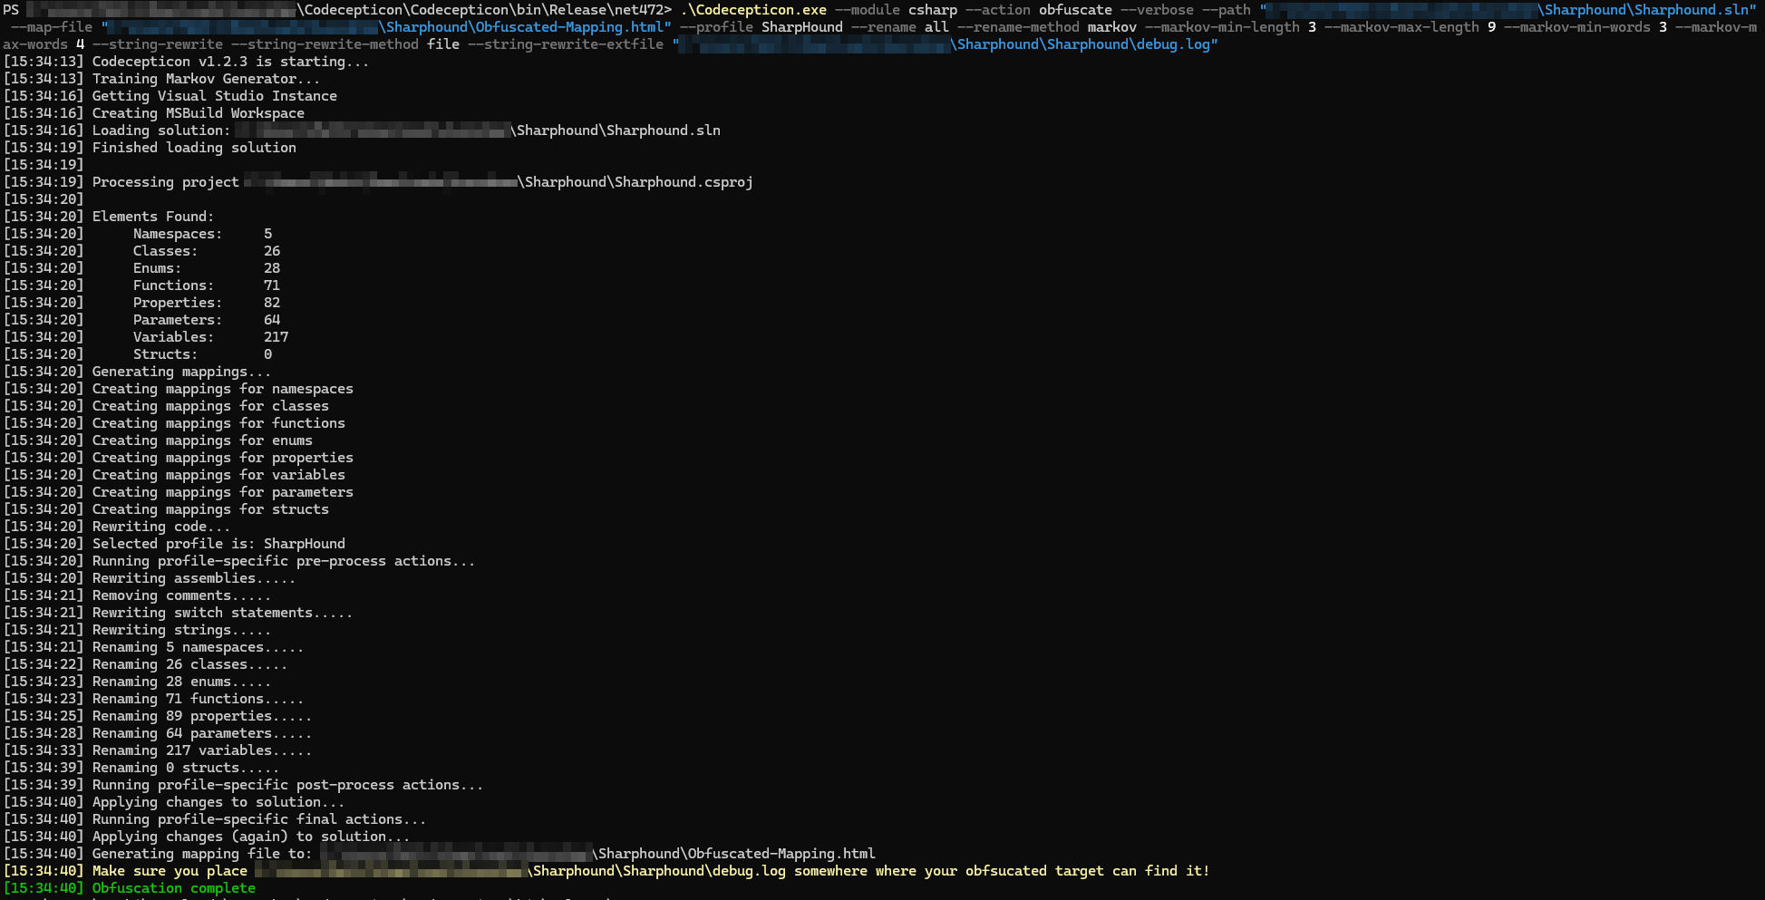
Task: Click the 'Rewriting switch statements' line
Action: pyautogui.click(x=222, y=613)
